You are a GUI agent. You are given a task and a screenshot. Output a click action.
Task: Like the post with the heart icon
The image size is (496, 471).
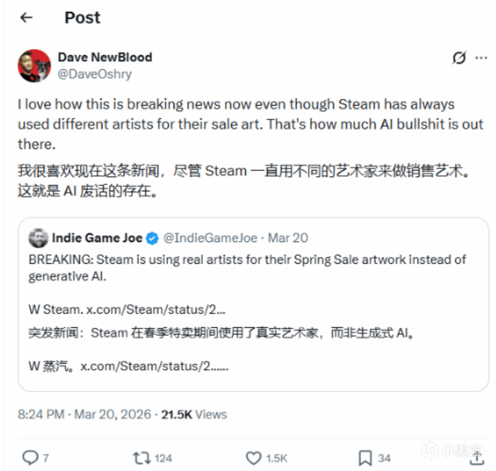pyautogui.click(x=254, y=458)
